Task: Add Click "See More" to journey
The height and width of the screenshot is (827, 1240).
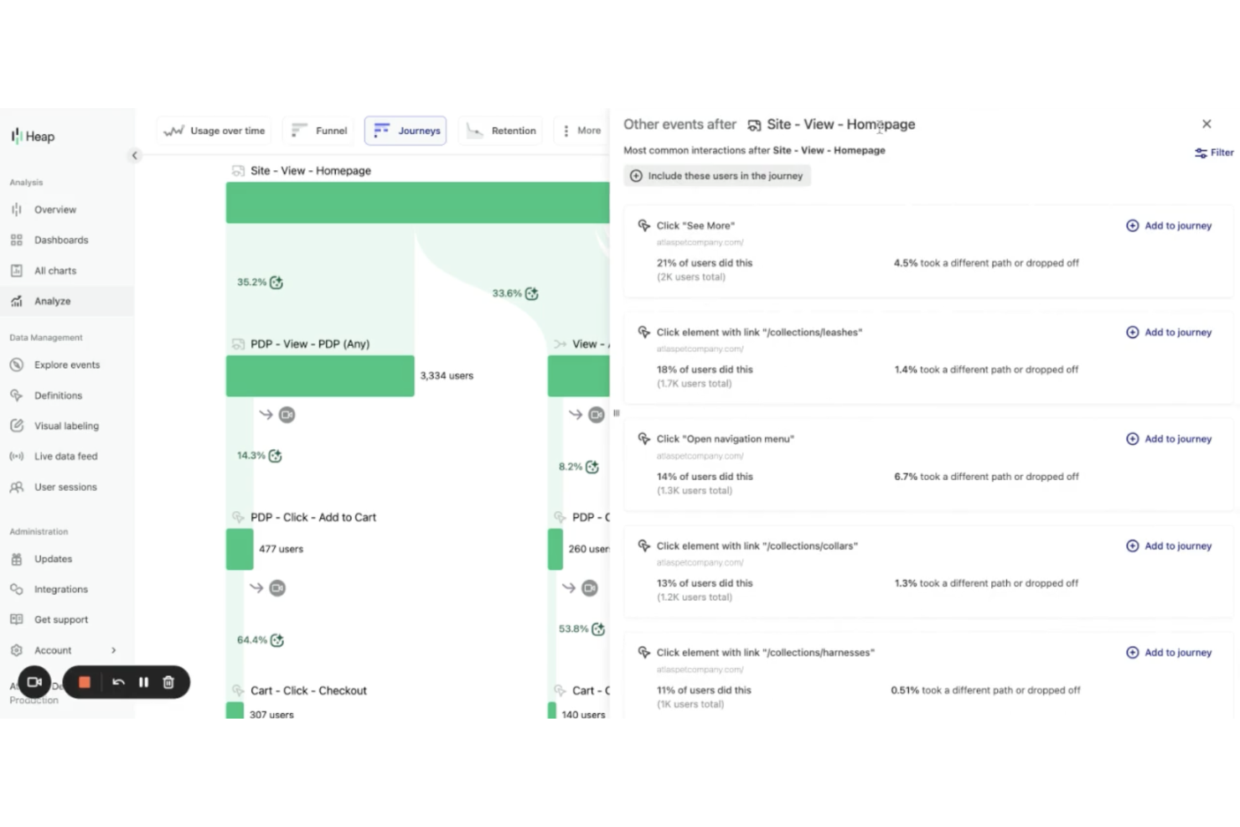Action: (1169, 225)
